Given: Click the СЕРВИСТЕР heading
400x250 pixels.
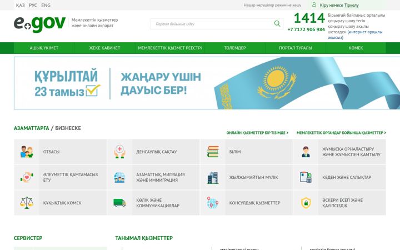Looking at the screenshot, I should pyautogui.click(x=28, y=238).
